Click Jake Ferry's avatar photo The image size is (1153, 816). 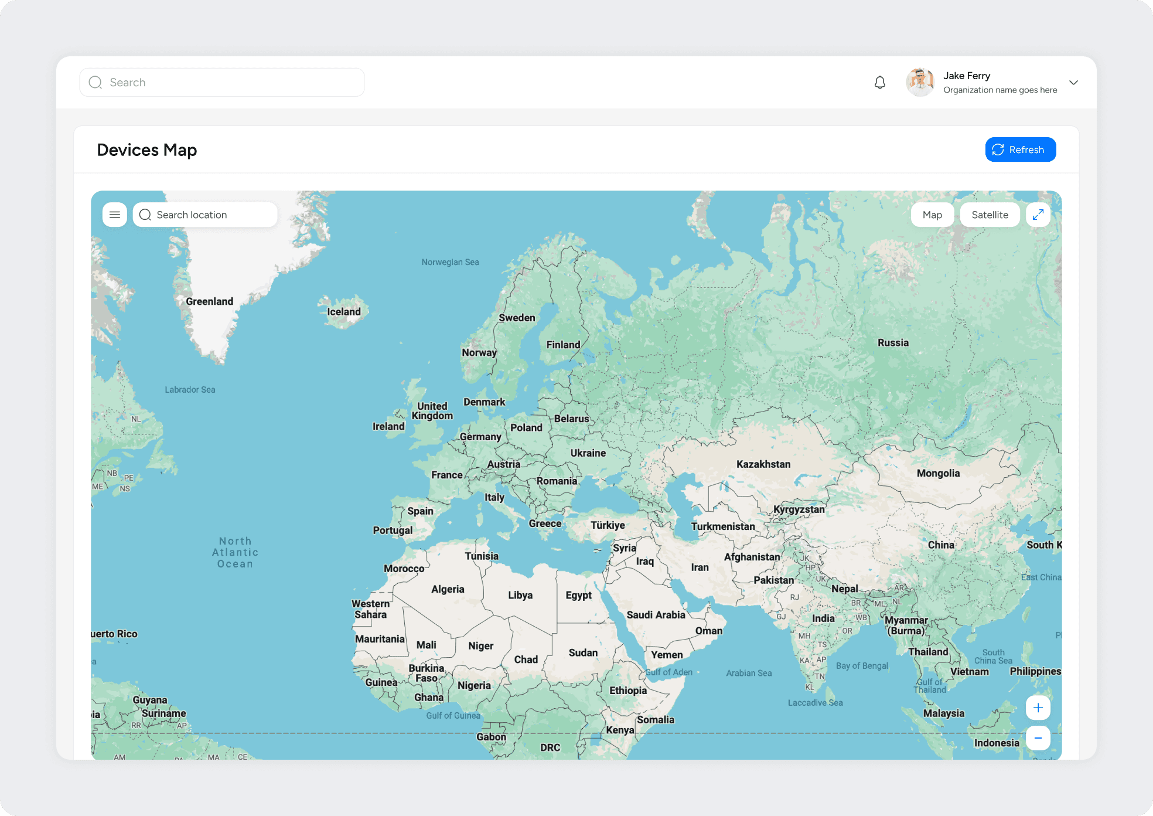920,82
